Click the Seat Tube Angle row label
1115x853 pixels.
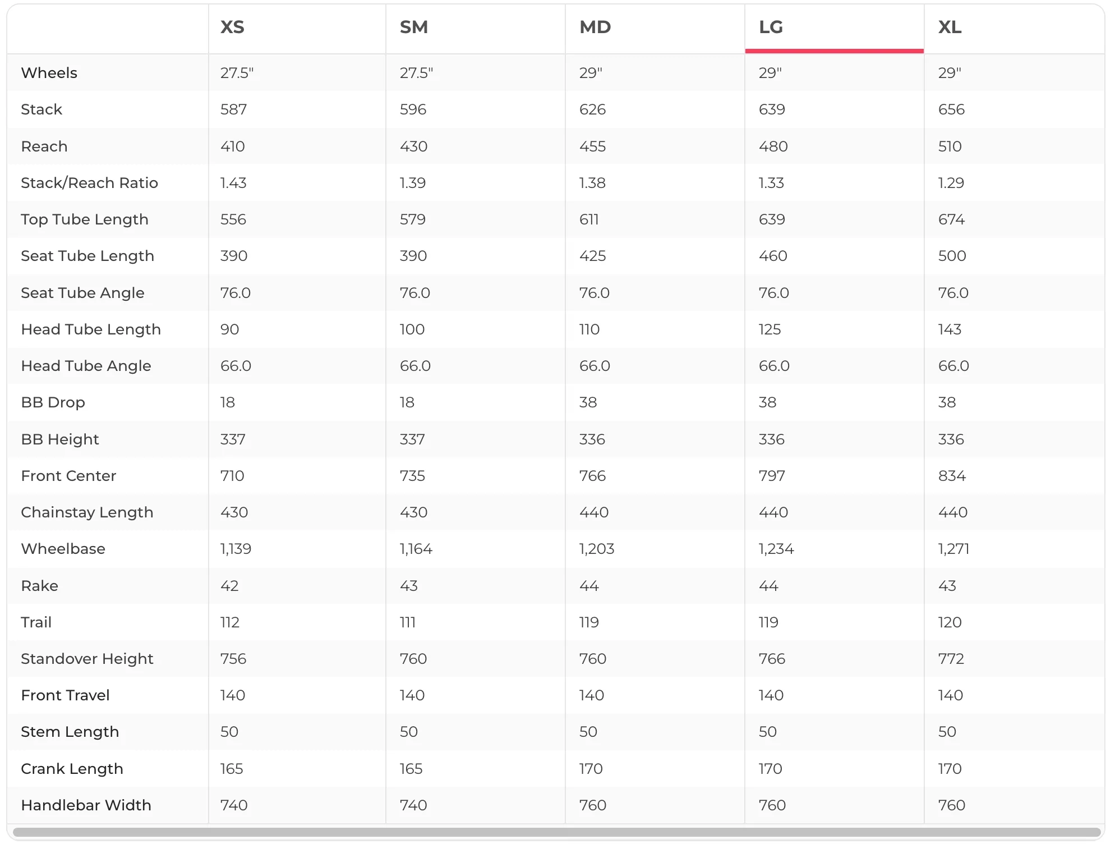coord(82,293)
